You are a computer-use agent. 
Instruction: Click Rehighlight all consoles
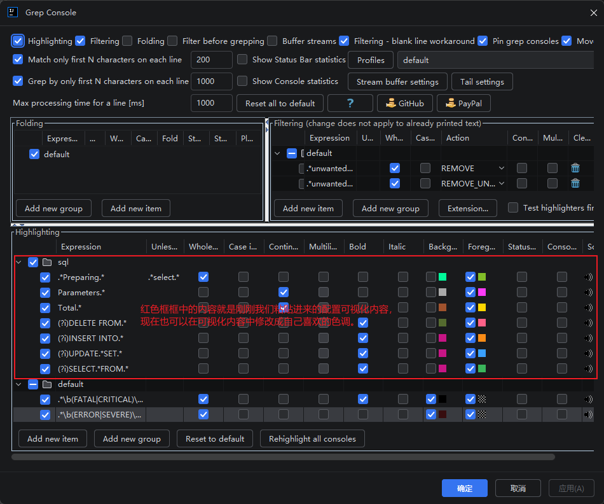312,439
